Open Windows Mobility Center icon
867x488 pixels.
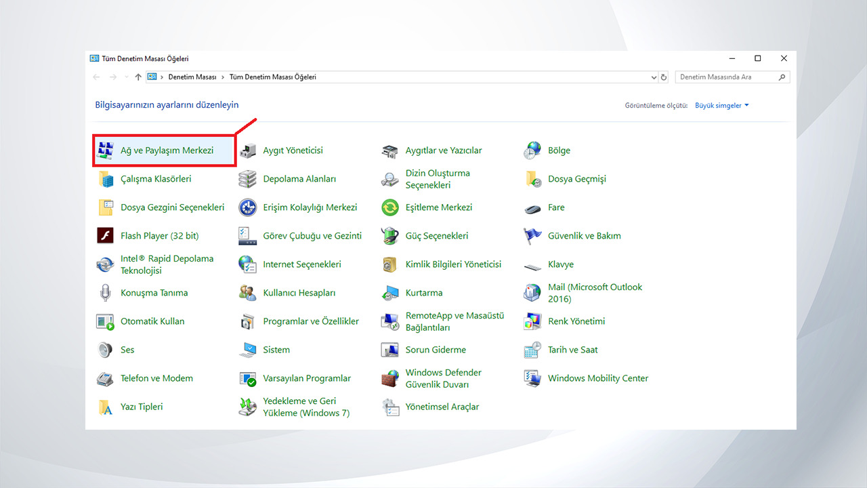coord(532,378)
